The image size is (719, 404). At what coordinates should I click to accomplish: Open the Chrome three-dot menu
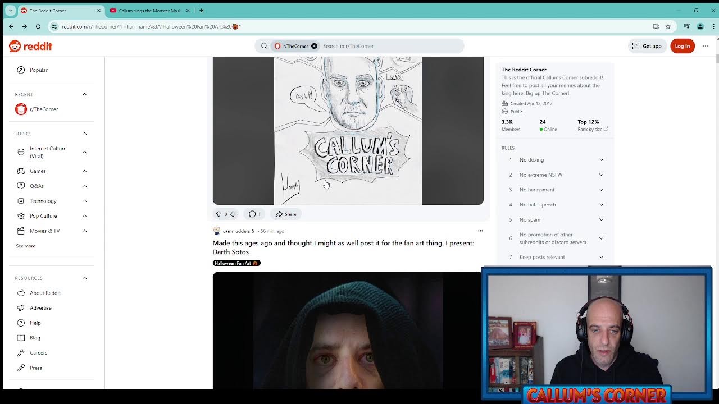713,26
